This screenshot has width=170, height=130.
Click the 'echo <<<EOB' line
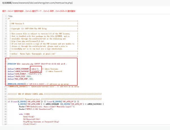(x=24, y=114)
